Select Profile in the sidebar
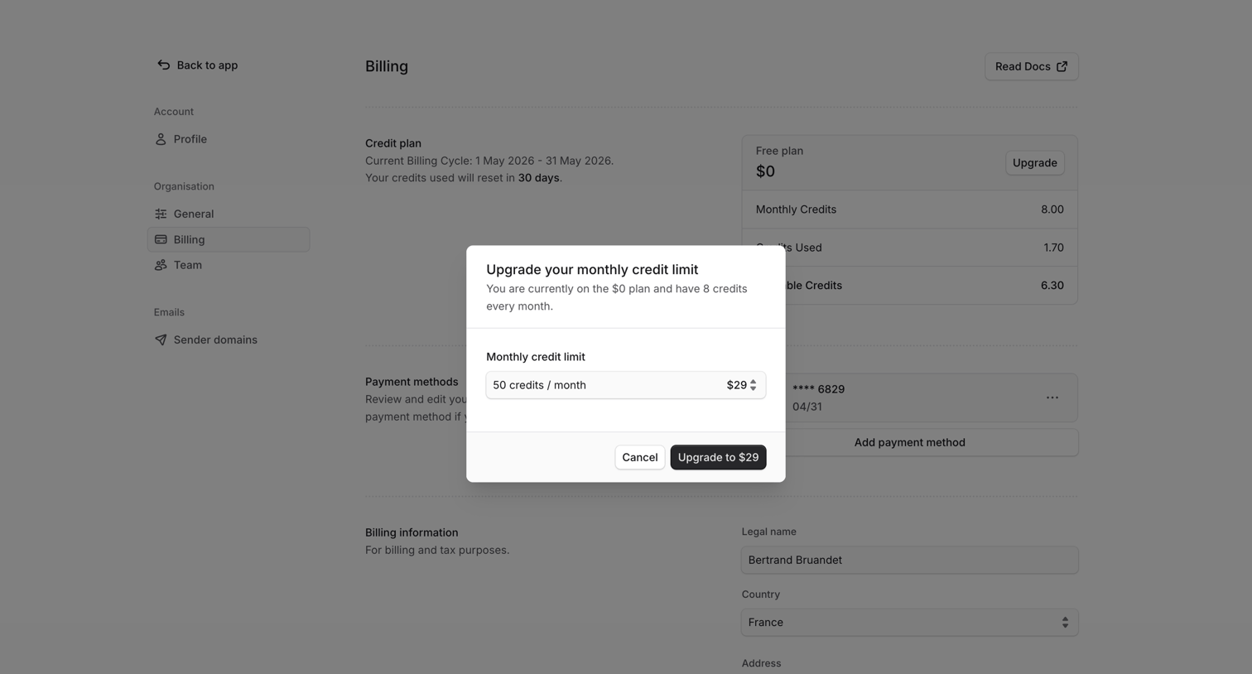This screenshot has width=1252, height=674. pyautogui.click(x=229, y=139)
